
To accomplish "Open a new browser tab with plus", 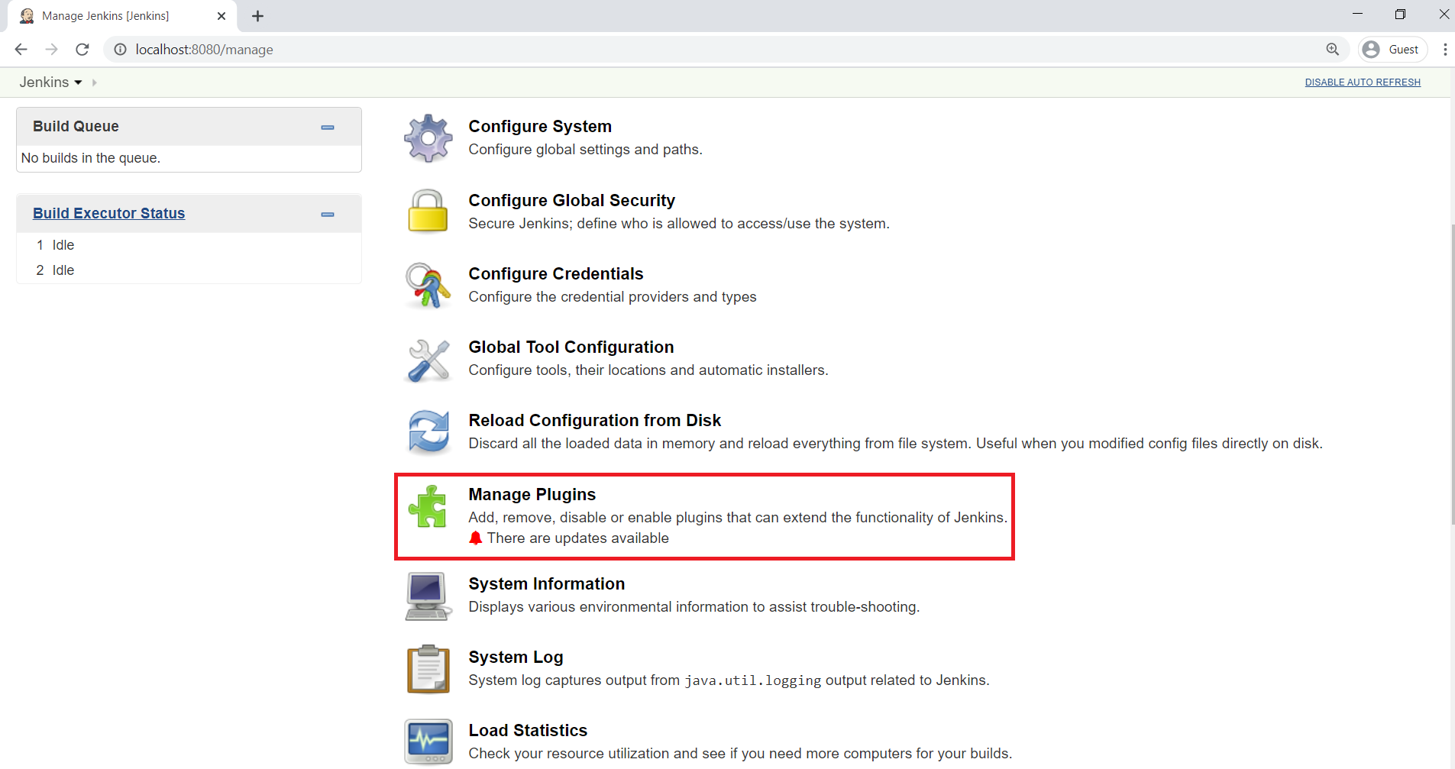I will [257, 16].
